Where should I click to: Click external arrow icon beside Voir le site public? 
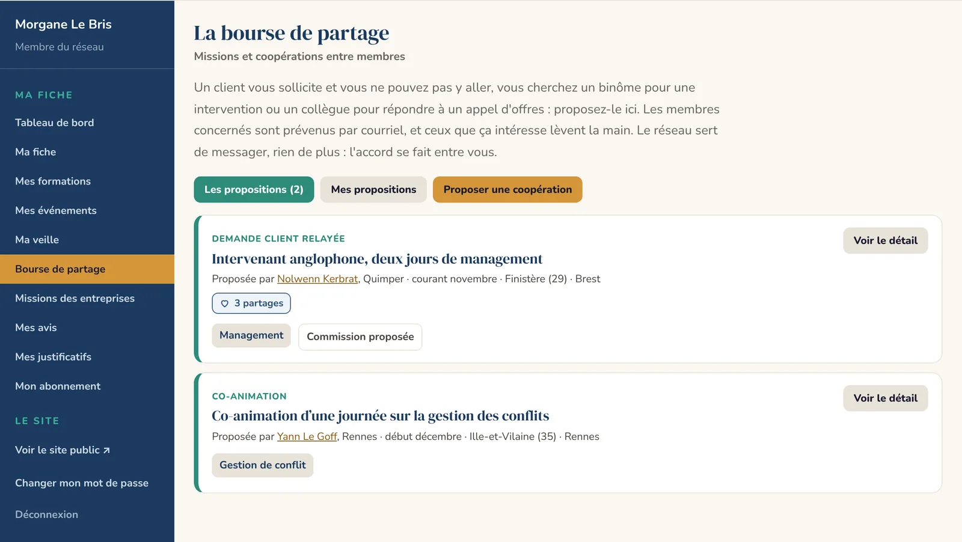106,450
